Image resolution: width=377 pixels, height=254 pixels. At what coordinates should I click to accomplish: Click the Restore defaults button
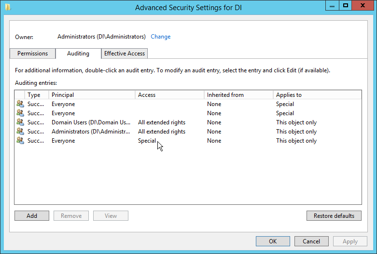point(334,216)
